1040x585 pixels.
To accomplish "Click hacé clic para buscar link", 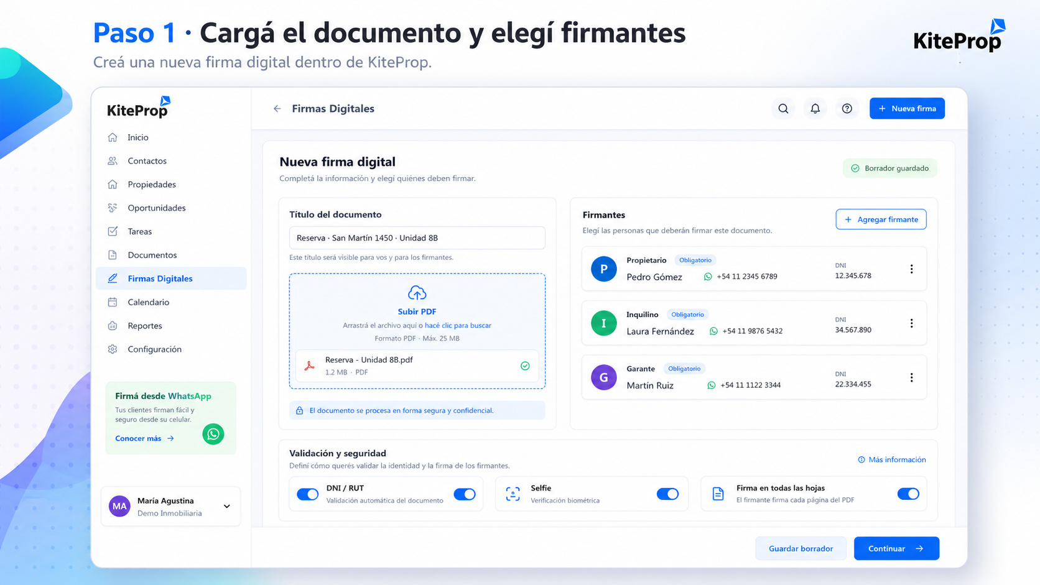I will (458, 326).
